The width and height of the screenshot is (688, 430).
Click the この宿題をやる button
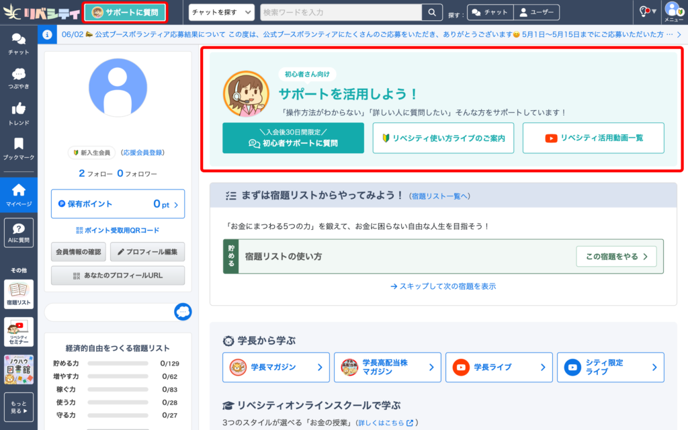coord(616,256)
